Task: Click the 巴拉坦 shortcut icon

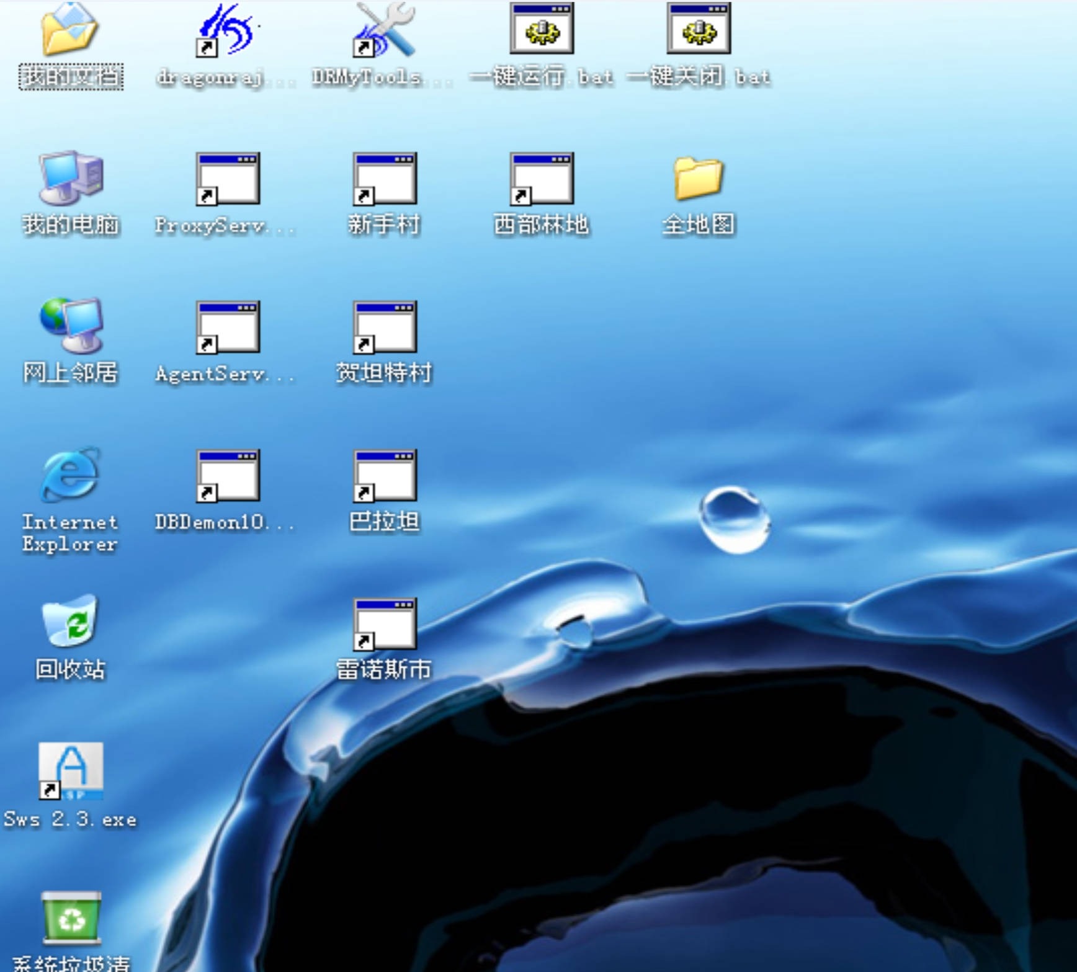Action: pyautogui.click(x=384, y=476)
